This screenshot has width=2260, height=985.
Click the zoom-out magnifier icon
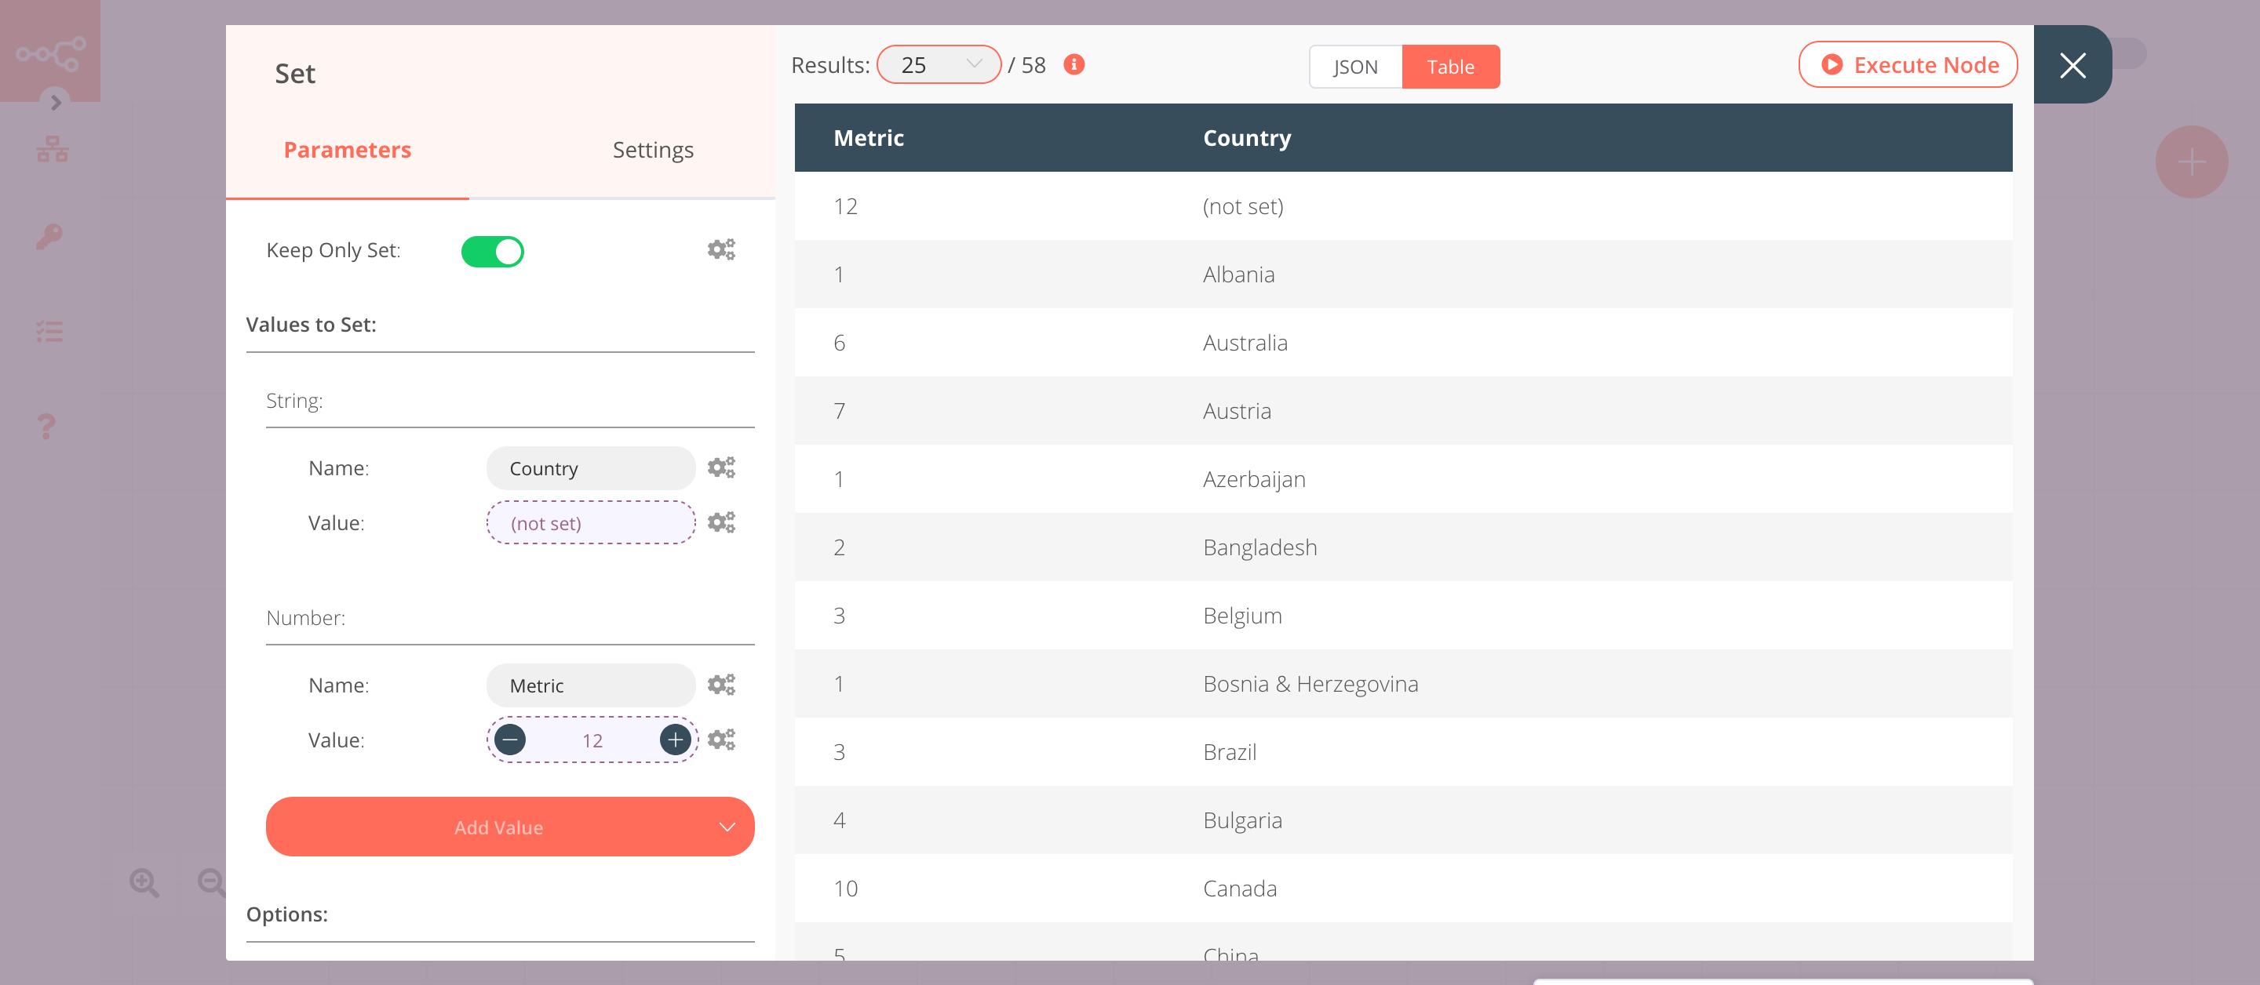point(209,882)
